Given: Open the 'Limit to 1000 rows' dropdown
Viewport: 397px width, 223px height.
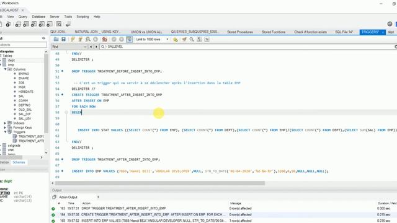Looking at the screenshot, I should (152, 39).
